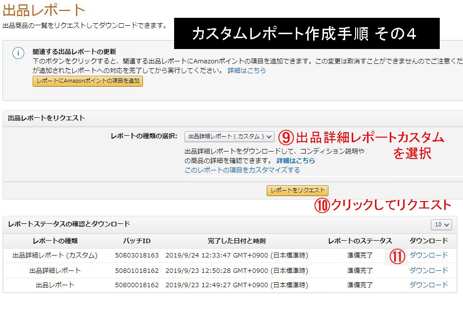Open the レポートの種類の選択 dropdown
Image resolution: width=463 pixels, height=309 pixels.
click(230, 137)
